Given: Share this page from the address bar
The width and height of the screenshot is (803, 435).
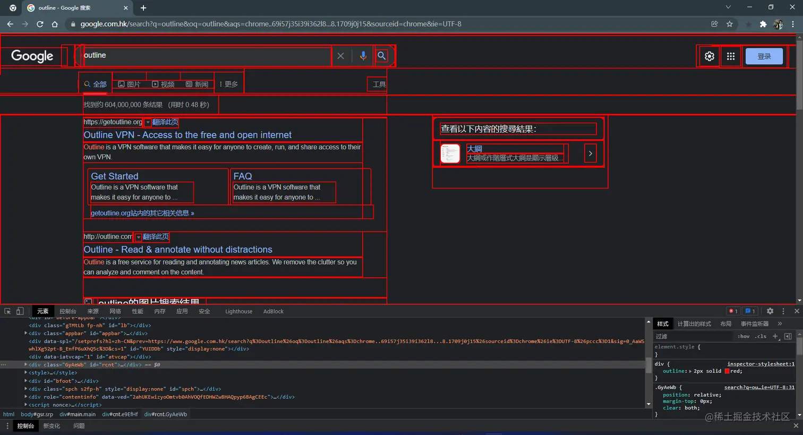Looking at the screenshot, I should 715,24.
